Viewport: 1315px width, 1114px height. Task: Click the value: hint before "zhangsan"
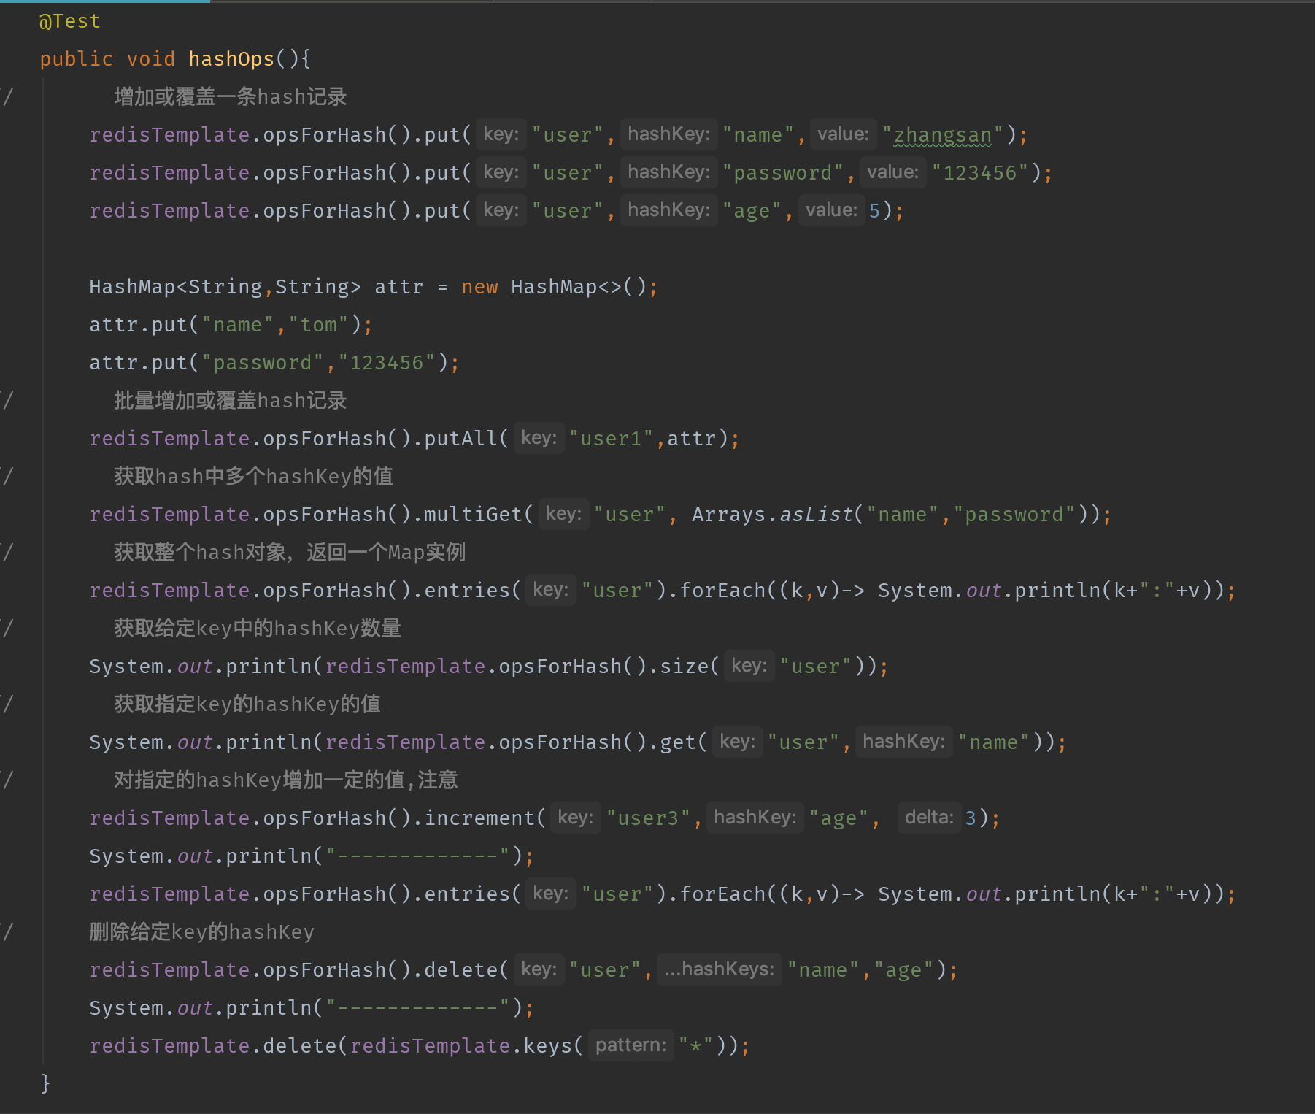[843, 134]
